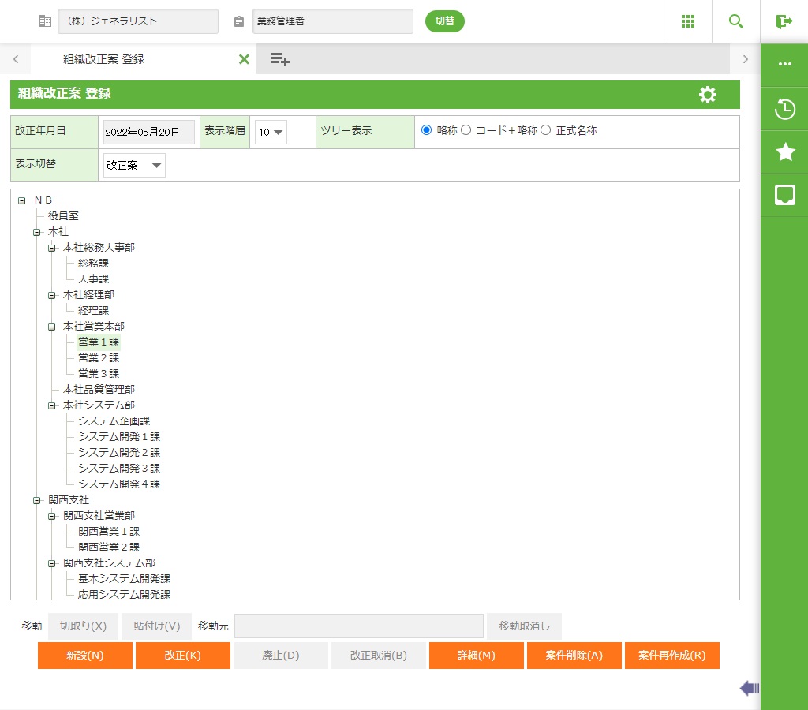
Task: Select 営業2課 in the organization tree
Action: coord(99,358)
